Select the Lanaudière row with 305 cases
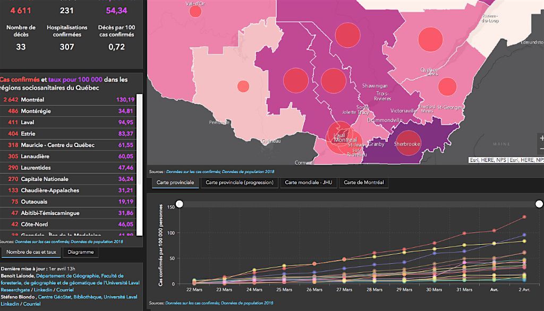 [69, 157]
